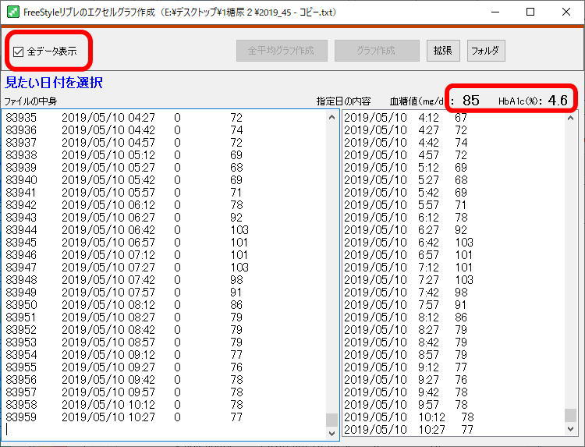Click down arrow of file contents scrollbar
This screenshot has height=447, width=585.
pyautogui.click(x=331, y=433)
